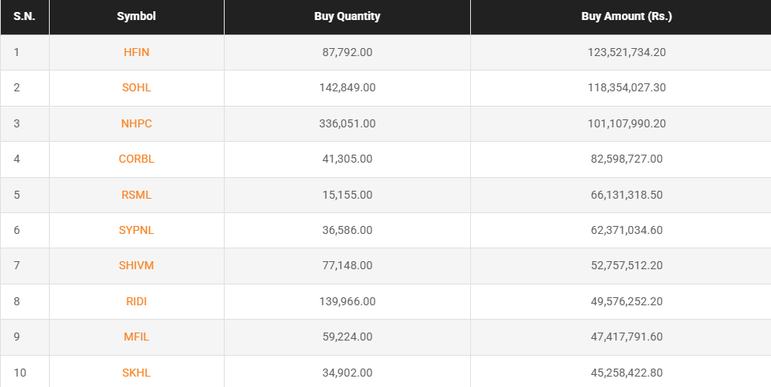
Task: Open the SKHL symbol link
Action: click(136, 373)
